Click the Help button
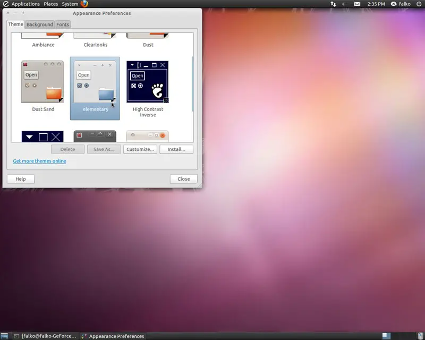The image size is (425, 340). point(21,179)
